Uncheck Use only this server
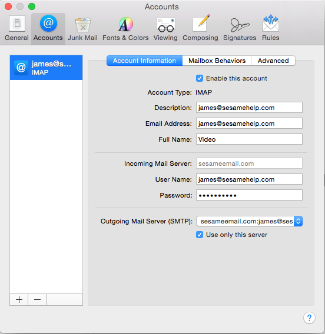The image size is (325, 334). (200, 235)
